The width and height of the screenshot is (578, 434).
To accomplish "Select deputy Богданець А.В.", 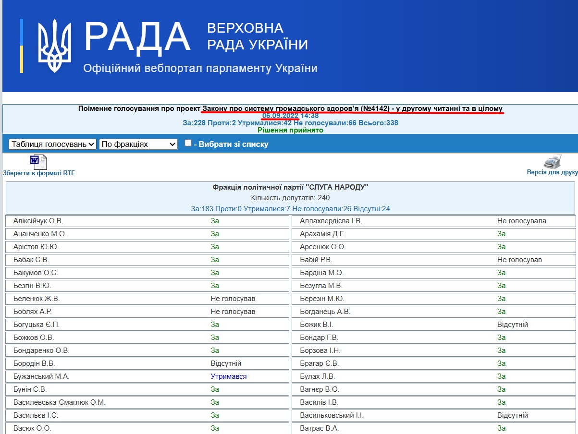I will pos(325,312).
